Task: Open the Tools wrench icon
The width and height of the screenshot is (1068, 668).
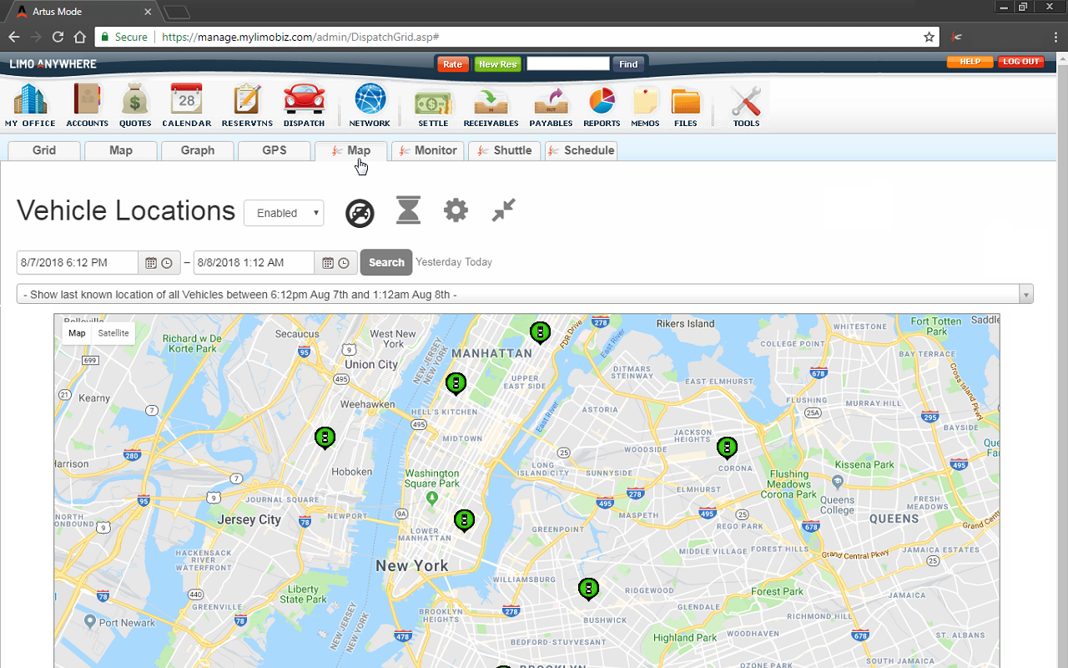Action: tap(746, 105)
